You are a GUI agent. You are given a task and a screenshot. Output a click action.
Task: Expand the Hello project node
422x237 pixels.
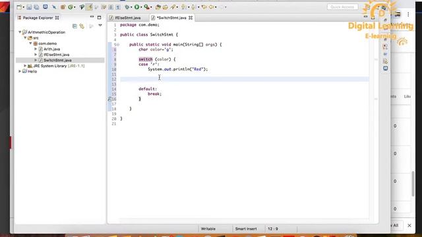point(20,72)
